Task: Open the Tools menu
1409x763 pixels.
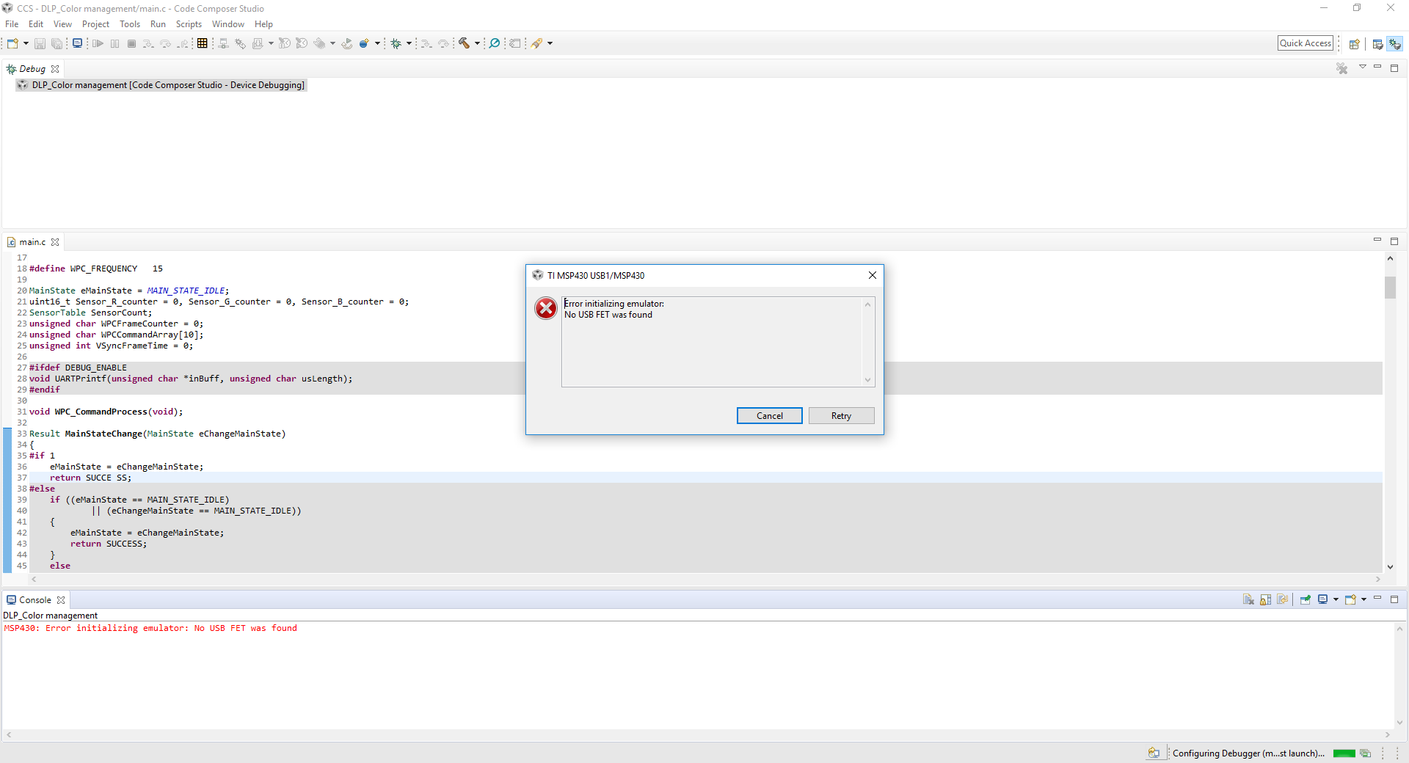Action: coord(130,24)
